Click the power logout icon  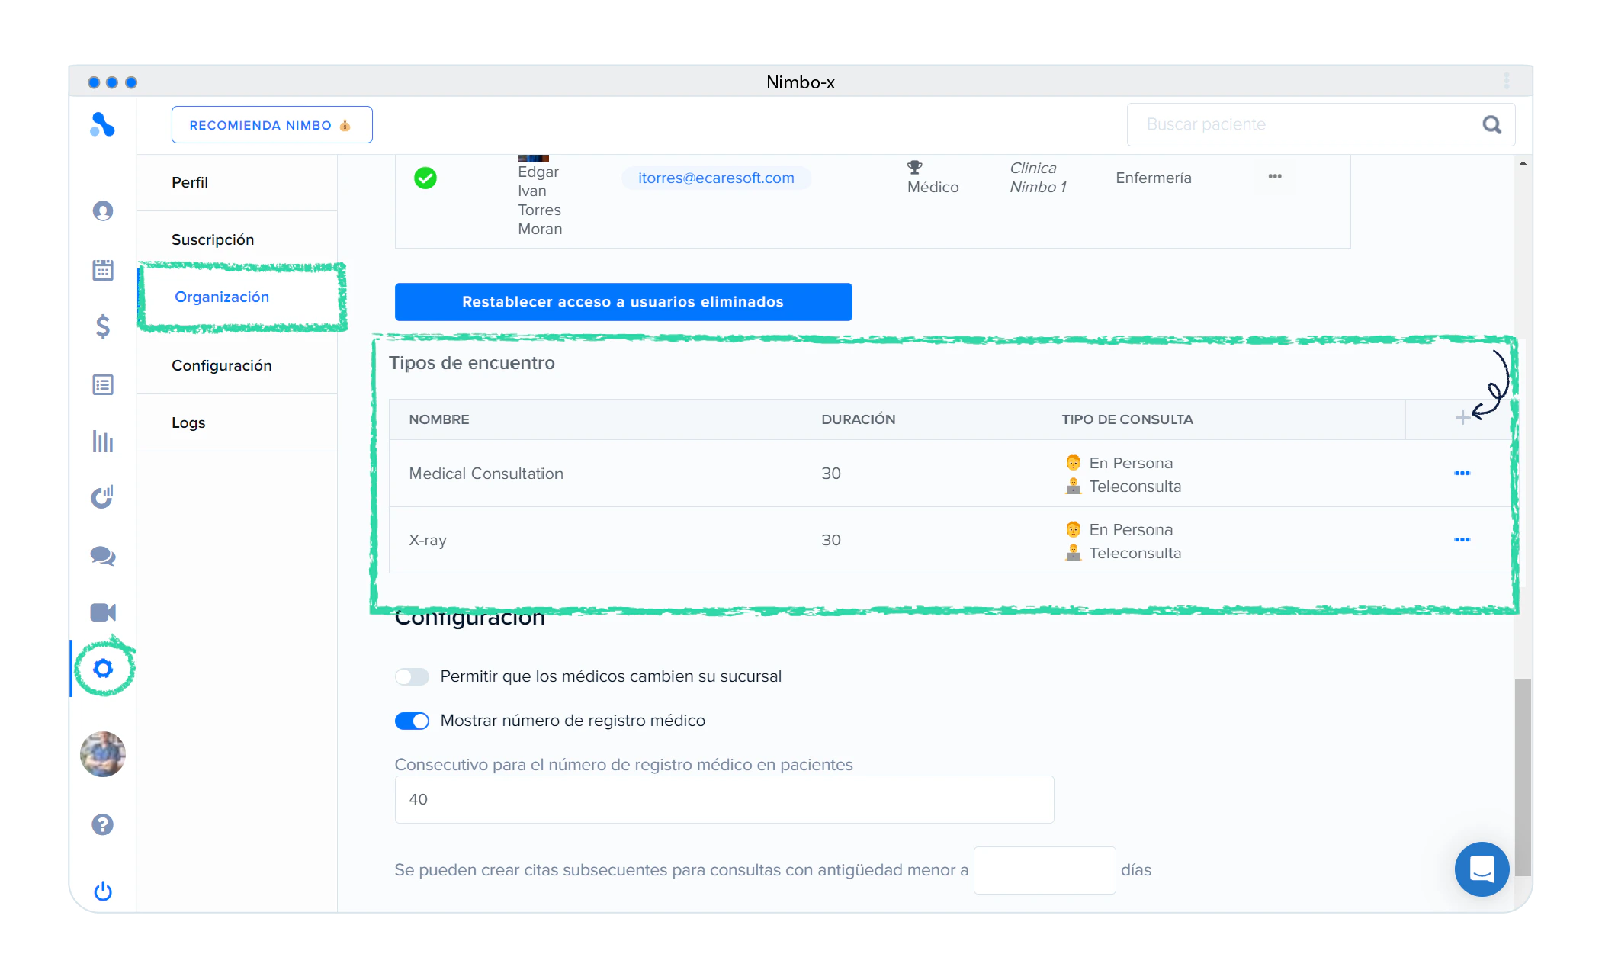[x=103, y=891]
